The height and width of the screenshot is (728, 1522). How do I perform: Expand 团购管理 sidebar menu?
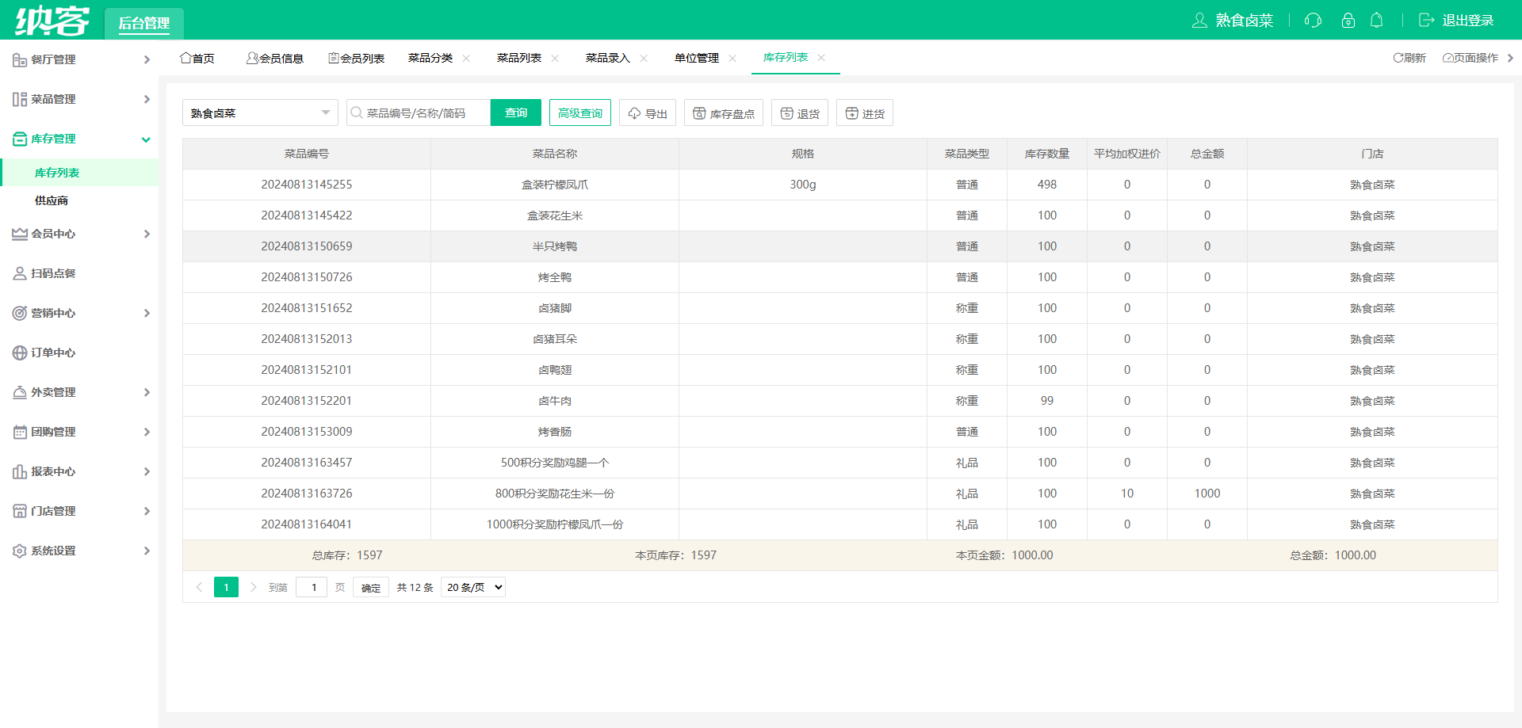tap(79, 432)
